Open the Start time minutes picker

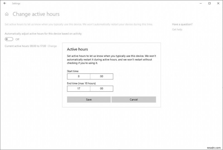(x=101, y=77)
